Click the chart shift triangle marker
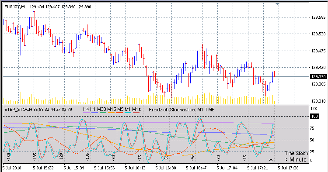The height and width of the screenshot is (172, 328). coord(277,4)
